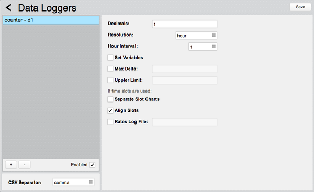This screenshot has width=314, height=192.
Task: Toggle the Enabled checkbox
Action: (x=92, y=165)
